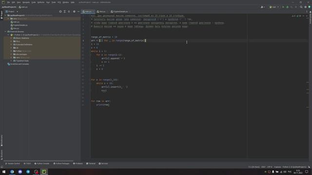Open Terminal tool window
This screenshot has height=175, width=312.
pyautogui.click(x=91, y=163)
